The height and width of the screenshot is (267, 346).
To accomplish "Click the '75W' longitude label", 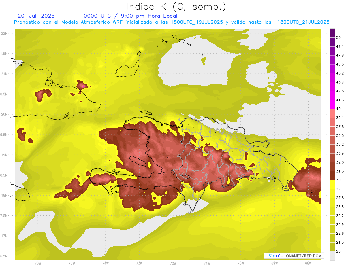I will point(72,263).
